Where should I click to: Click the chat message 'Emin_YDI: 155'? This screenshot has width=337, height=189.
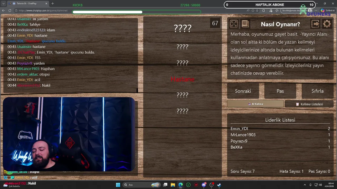click(x=24, y=58)
